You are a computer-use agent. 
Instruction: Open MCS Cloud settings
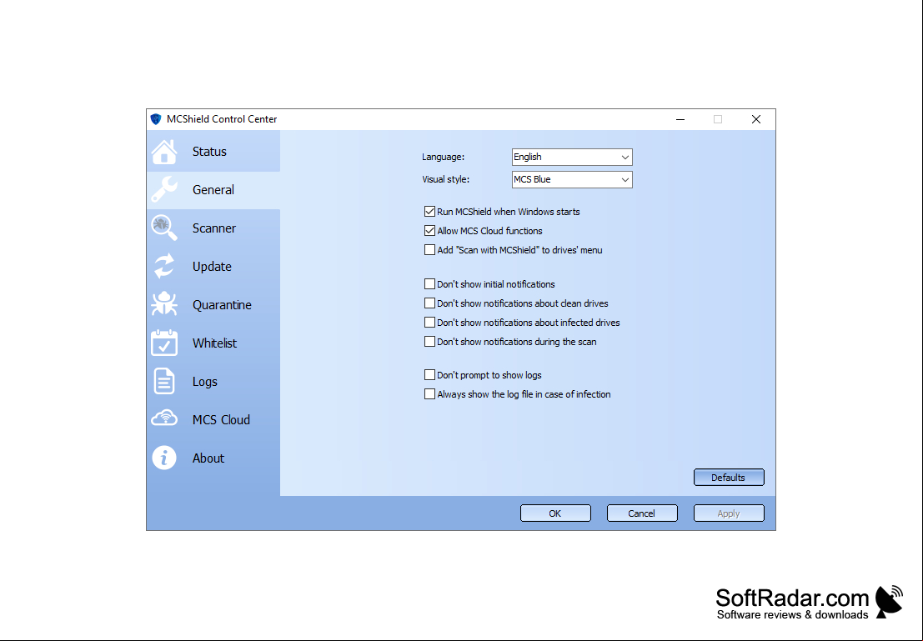(213, 419)
